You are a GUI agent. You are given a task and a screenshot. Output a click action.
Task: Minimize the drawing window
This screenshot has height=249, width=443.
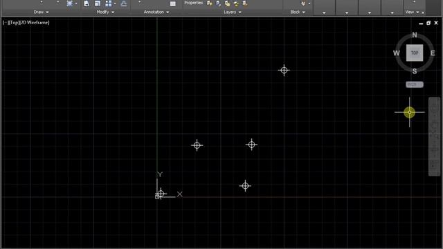click(x=421, y=24)
